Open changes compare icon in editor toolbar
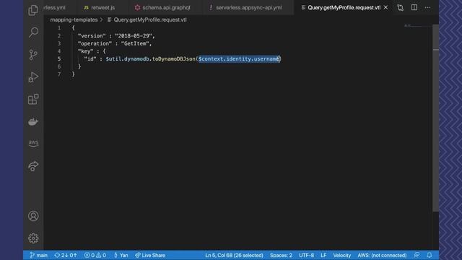 pyautogui.click(x=400, y=8)
